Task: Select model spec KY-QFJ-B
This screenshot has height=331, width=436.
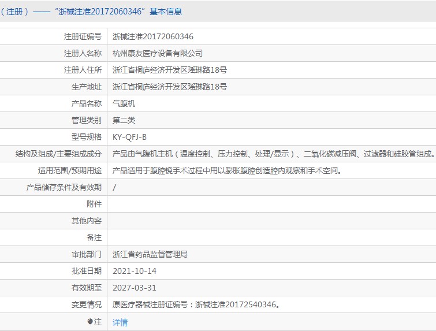Action: 129,137
